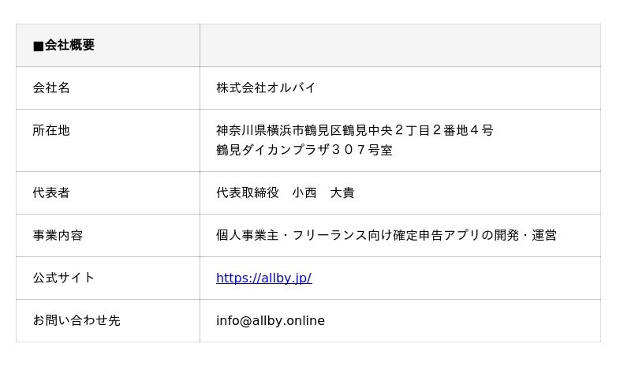This screenshot has height=366, width=631.
Task: Click the company name 株式会社オルバイ
Action: 266,88
